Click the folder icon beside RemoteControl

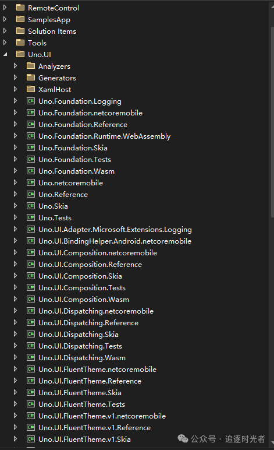pyautogui.click(x=20, y=8)
